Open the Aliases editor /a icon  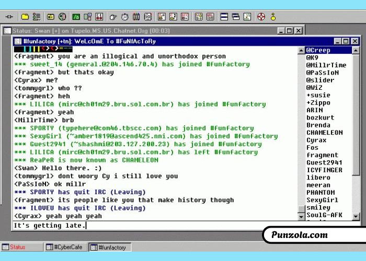tap(76, 17)
